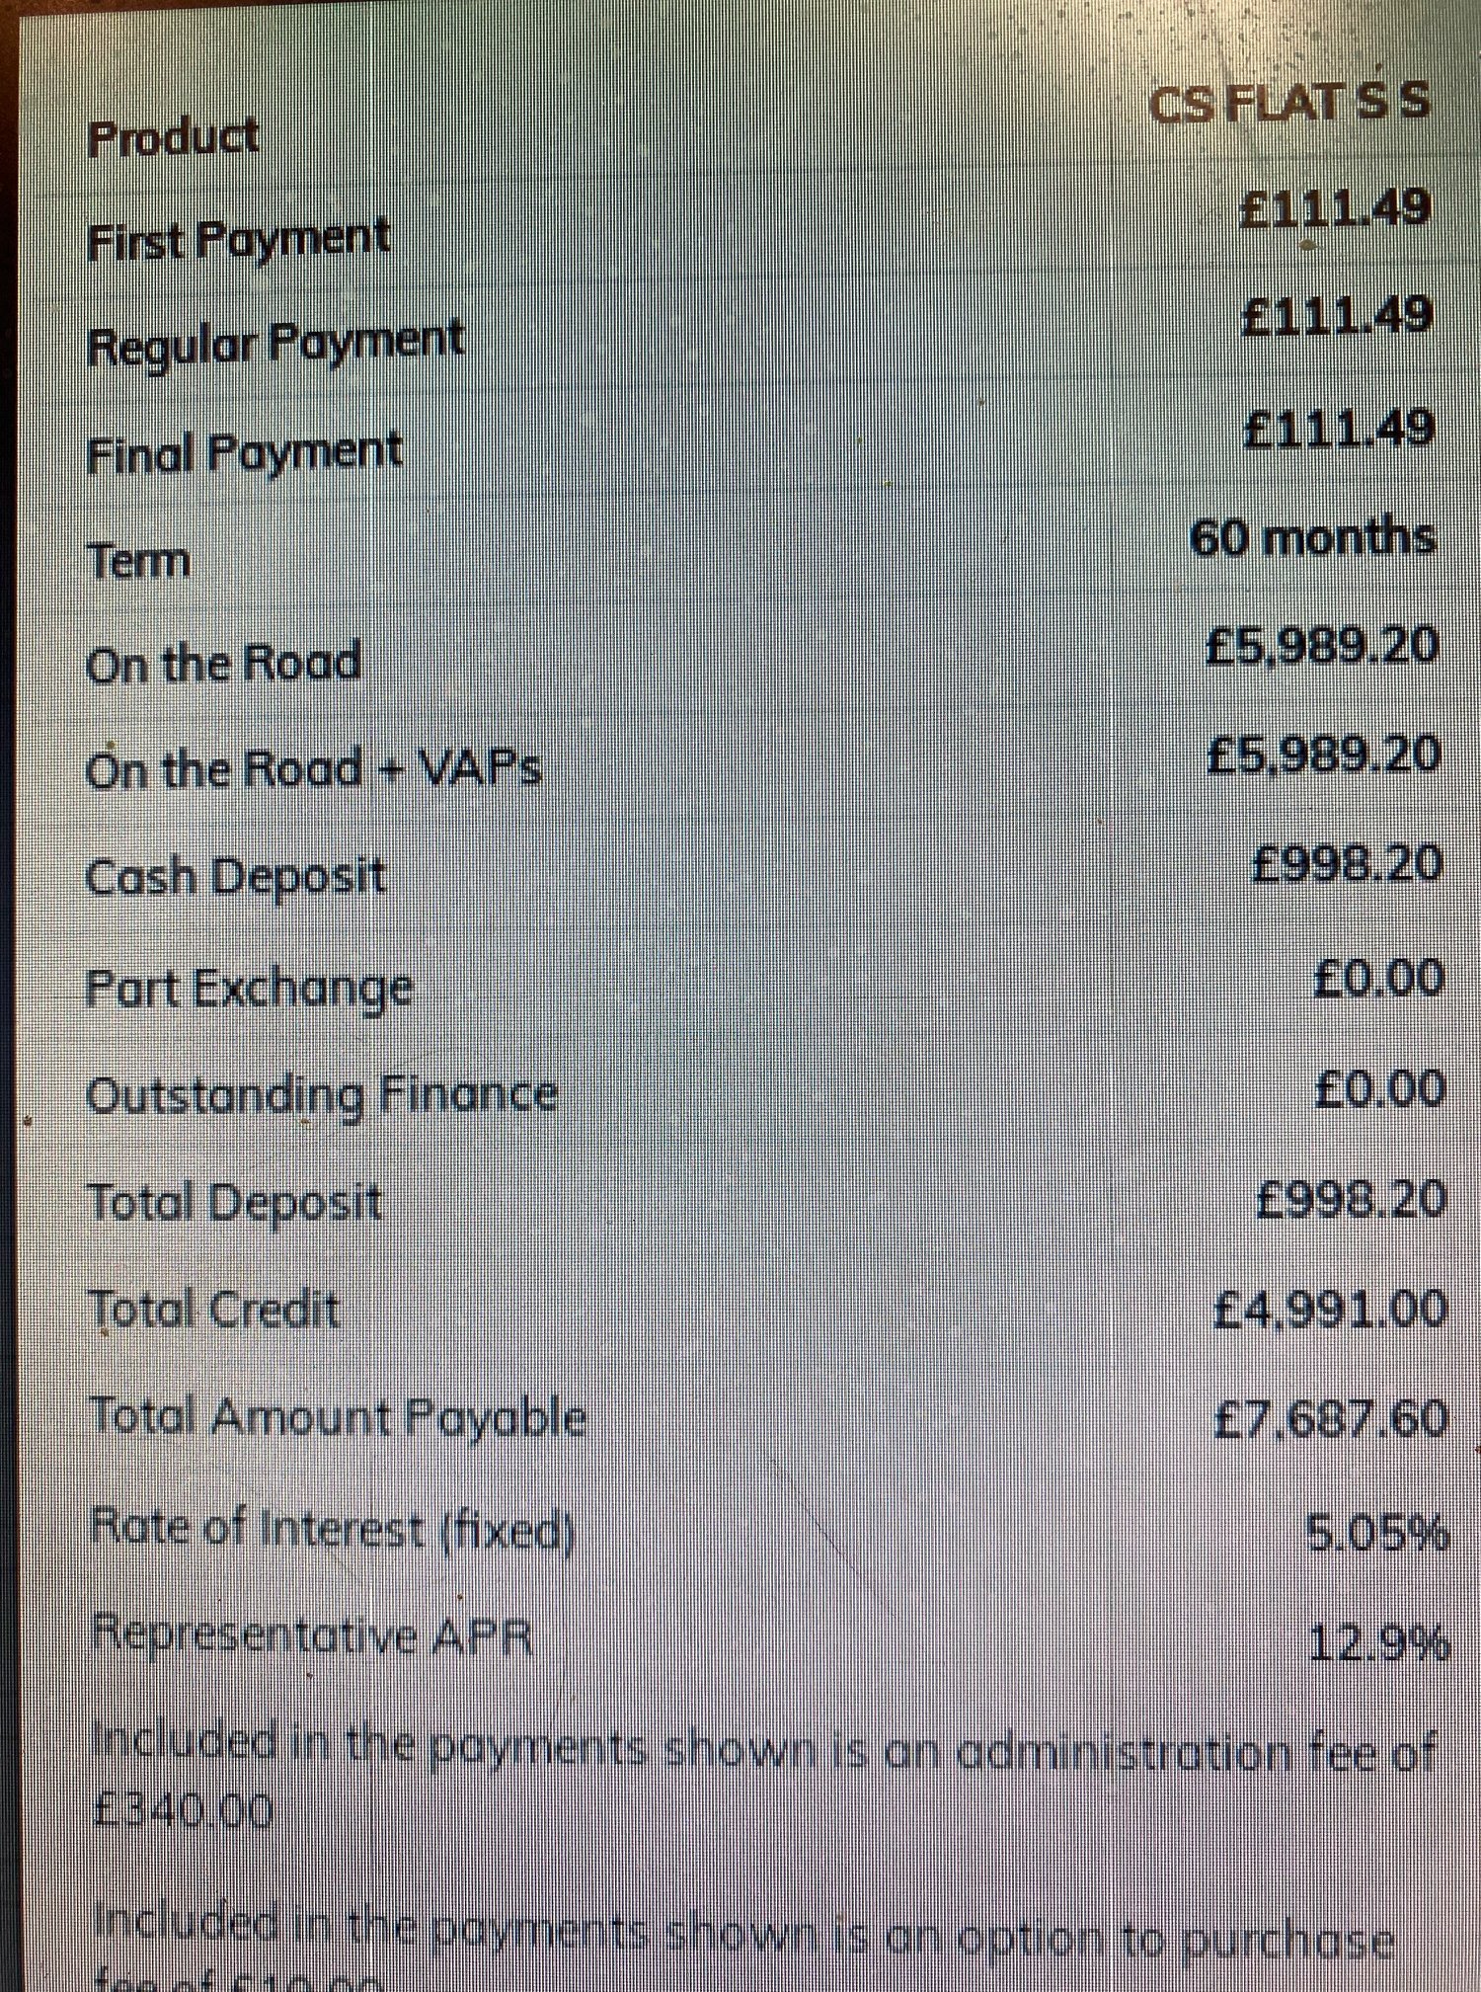The width and height of the screenshot is (1481, 1992).
Task: Select the 60 months term value
Action: coord(1312,538)
